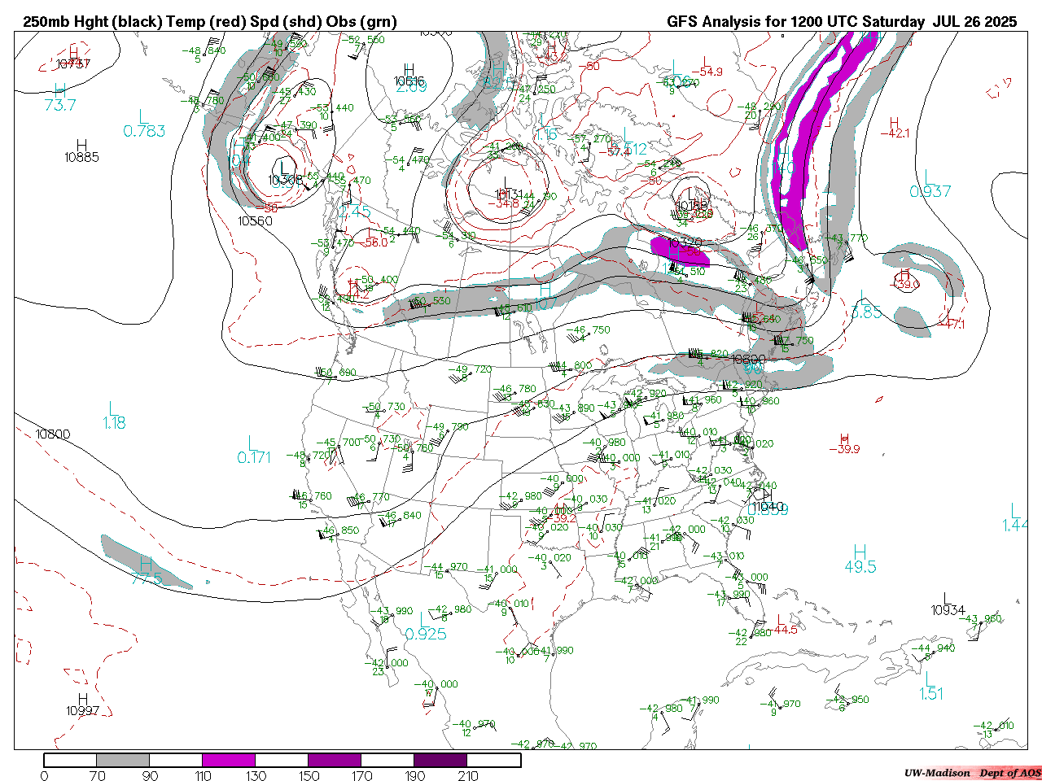Select the cyan L marker labeled 1.51
This screenshot has height=781, width=1042.
(x=930, y=679)
